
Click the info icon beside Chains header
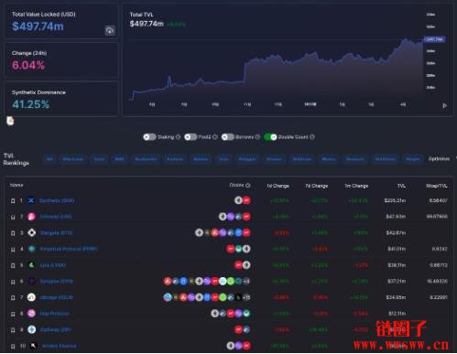[x=248, y=186]
